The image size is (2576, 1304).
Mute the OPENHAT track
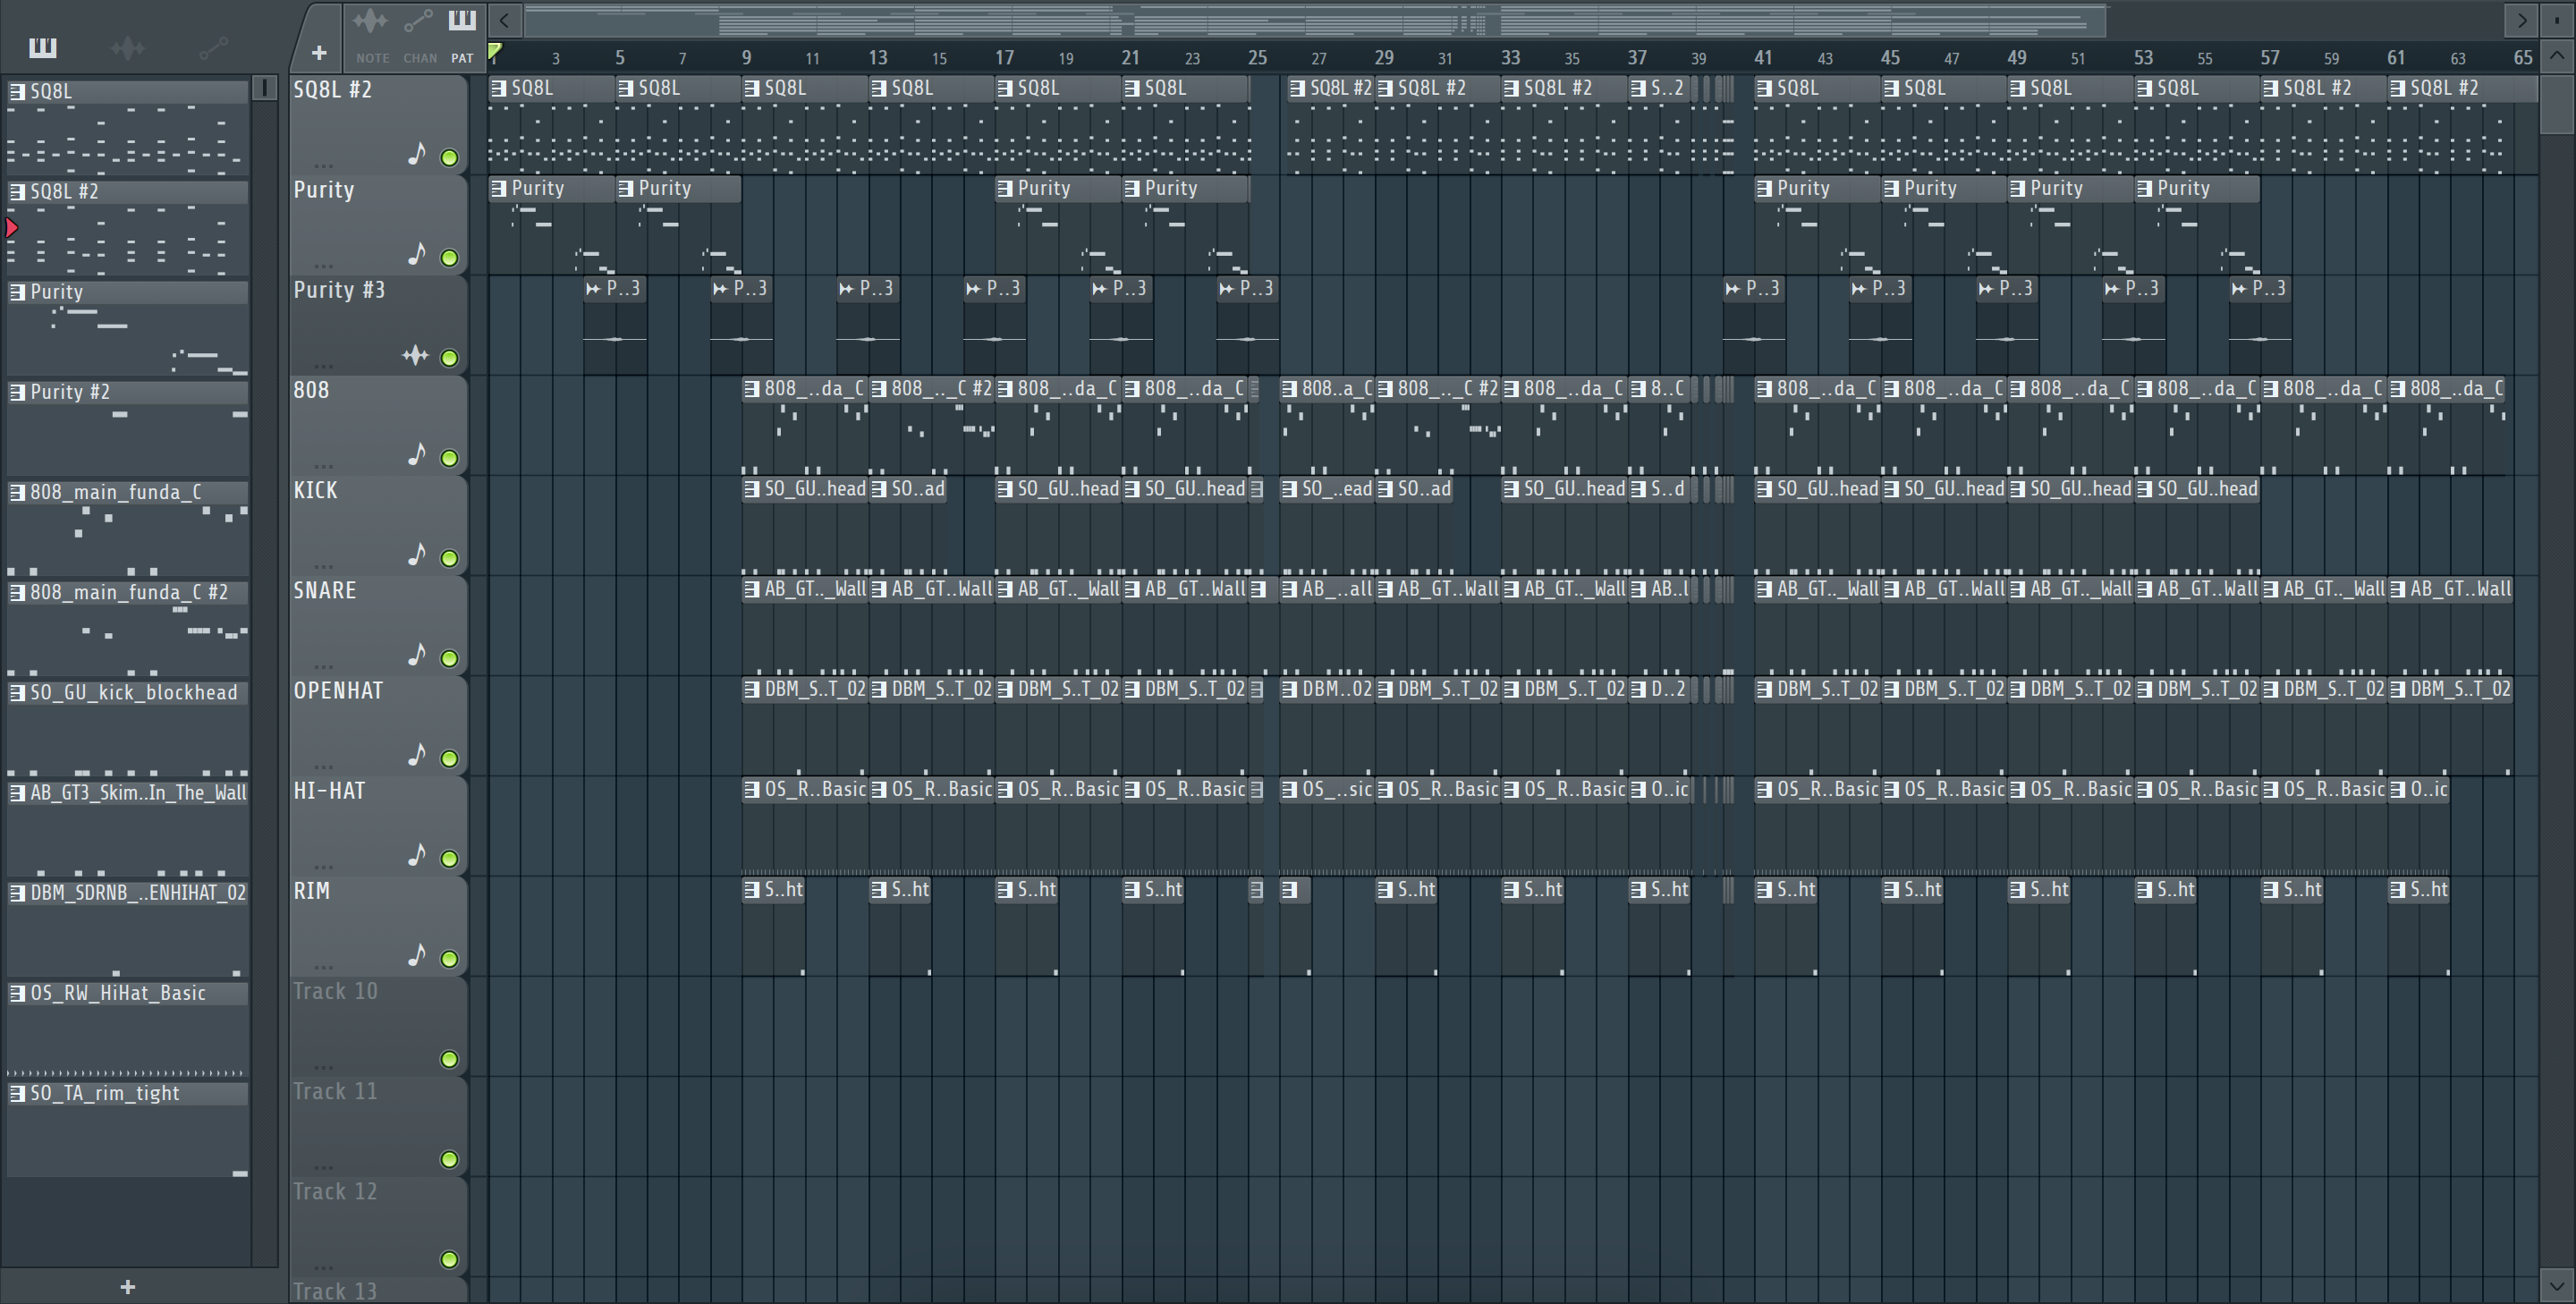450,758
